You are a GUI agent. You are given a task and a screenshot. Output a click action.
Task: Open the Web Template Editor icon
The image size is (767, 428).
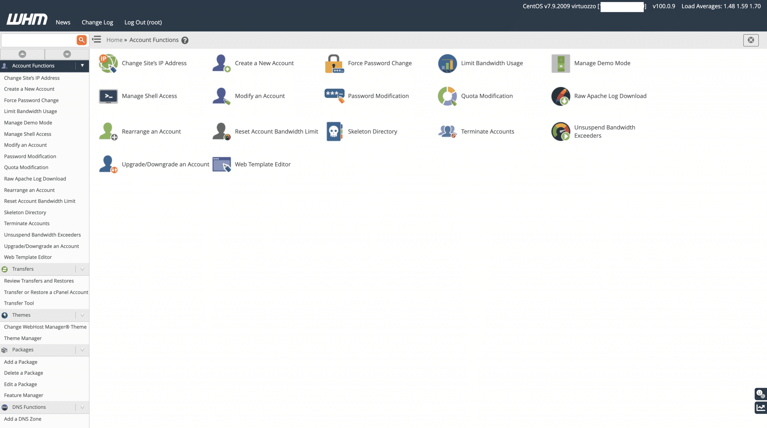(221, 164)
